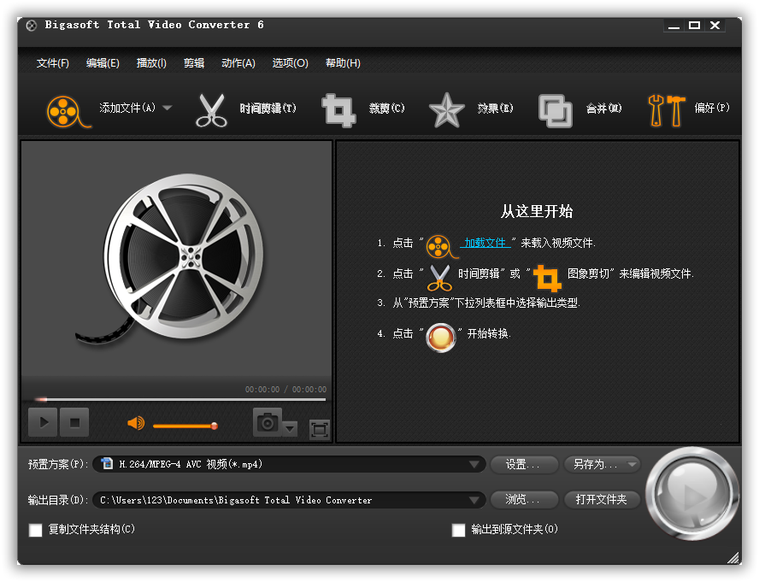Screen dimensions: 759x582
Task: Take a snapshot with camera icon
Action: [x=268, y=422]
